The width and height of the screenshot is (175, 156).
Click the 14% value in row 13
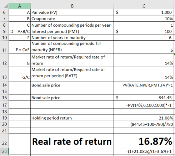coord(144,74)
